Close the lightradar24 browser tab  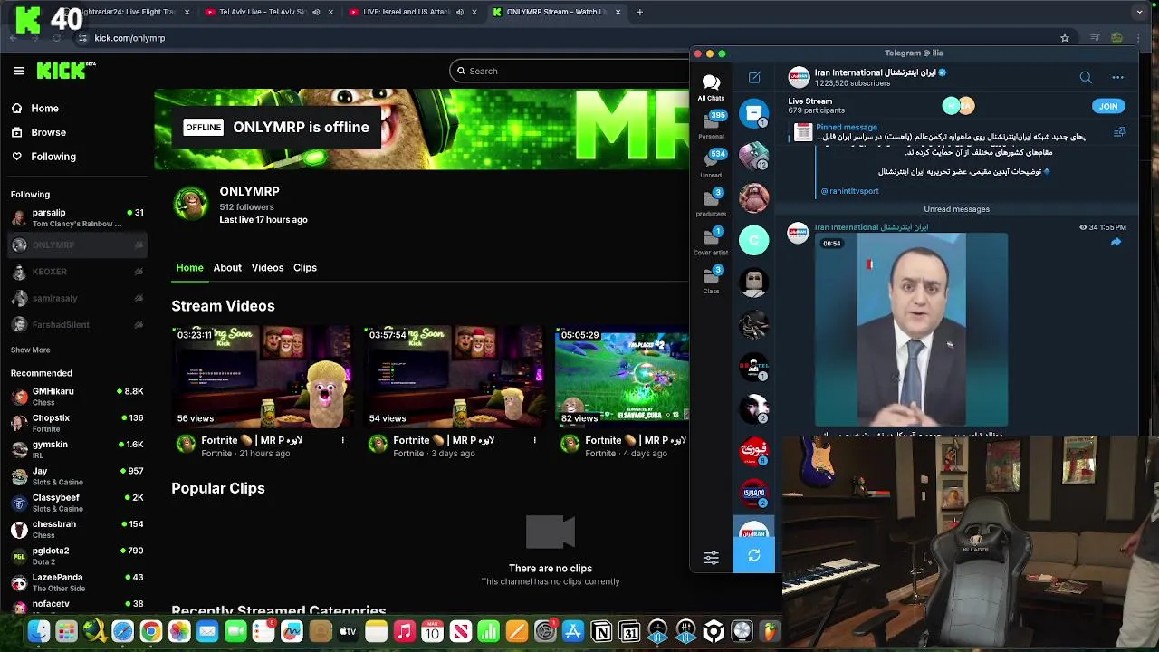[x=187, y=12]
